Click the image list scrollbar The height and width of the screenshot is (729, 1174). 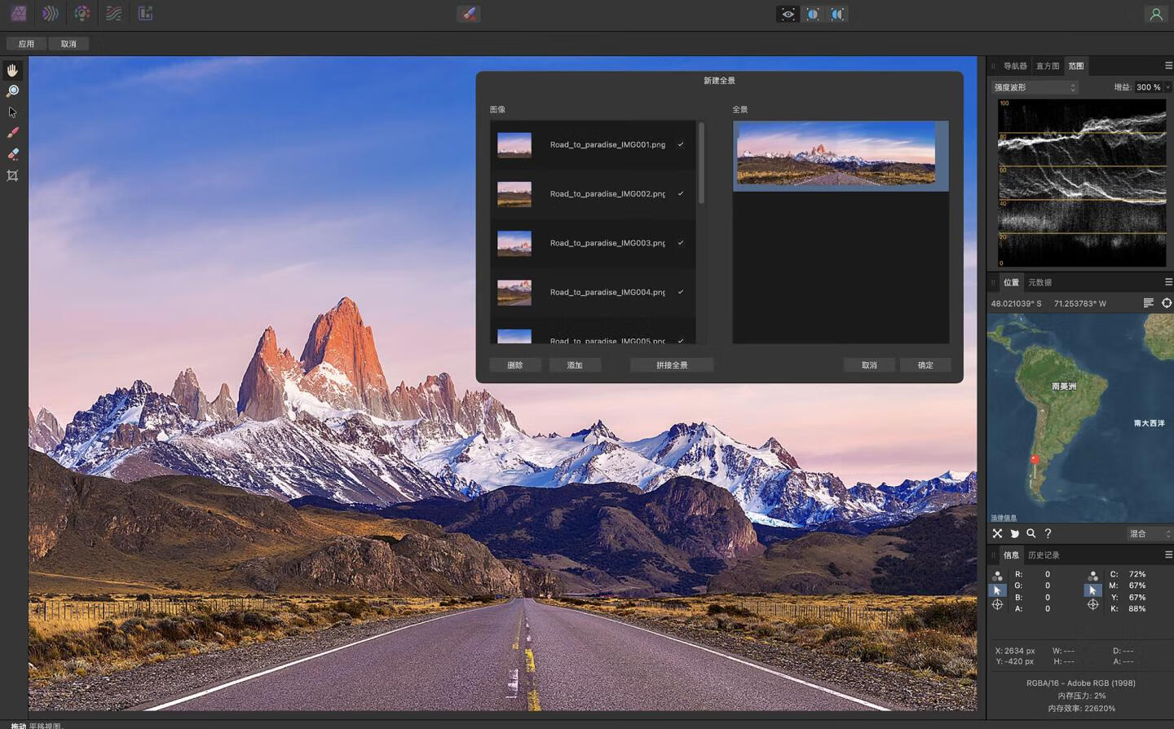pos(701,163)
